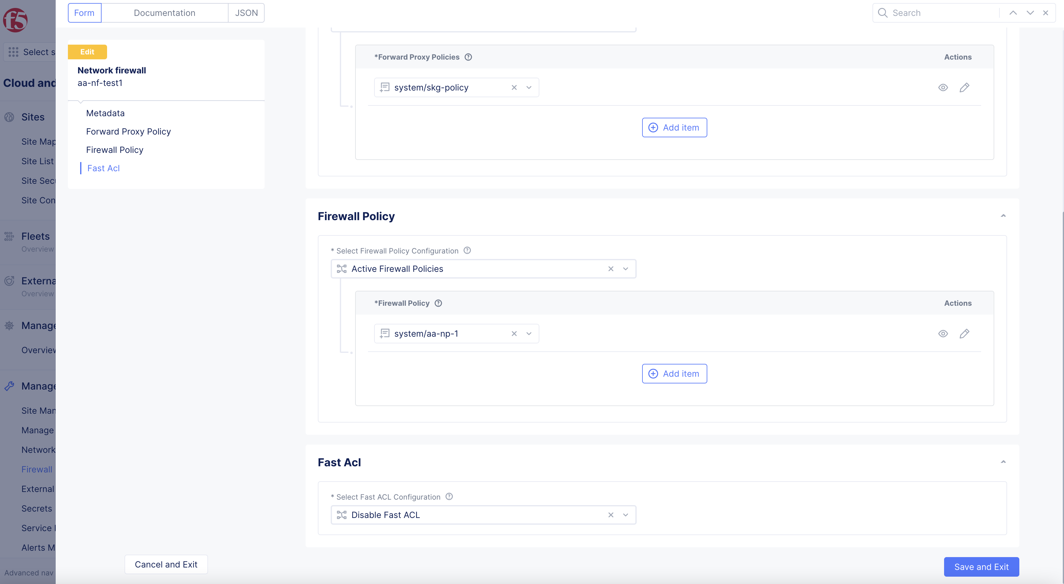Click the F5 logo icon
This screenshot has height=584, width=1064.
click(x=15, y=20)
